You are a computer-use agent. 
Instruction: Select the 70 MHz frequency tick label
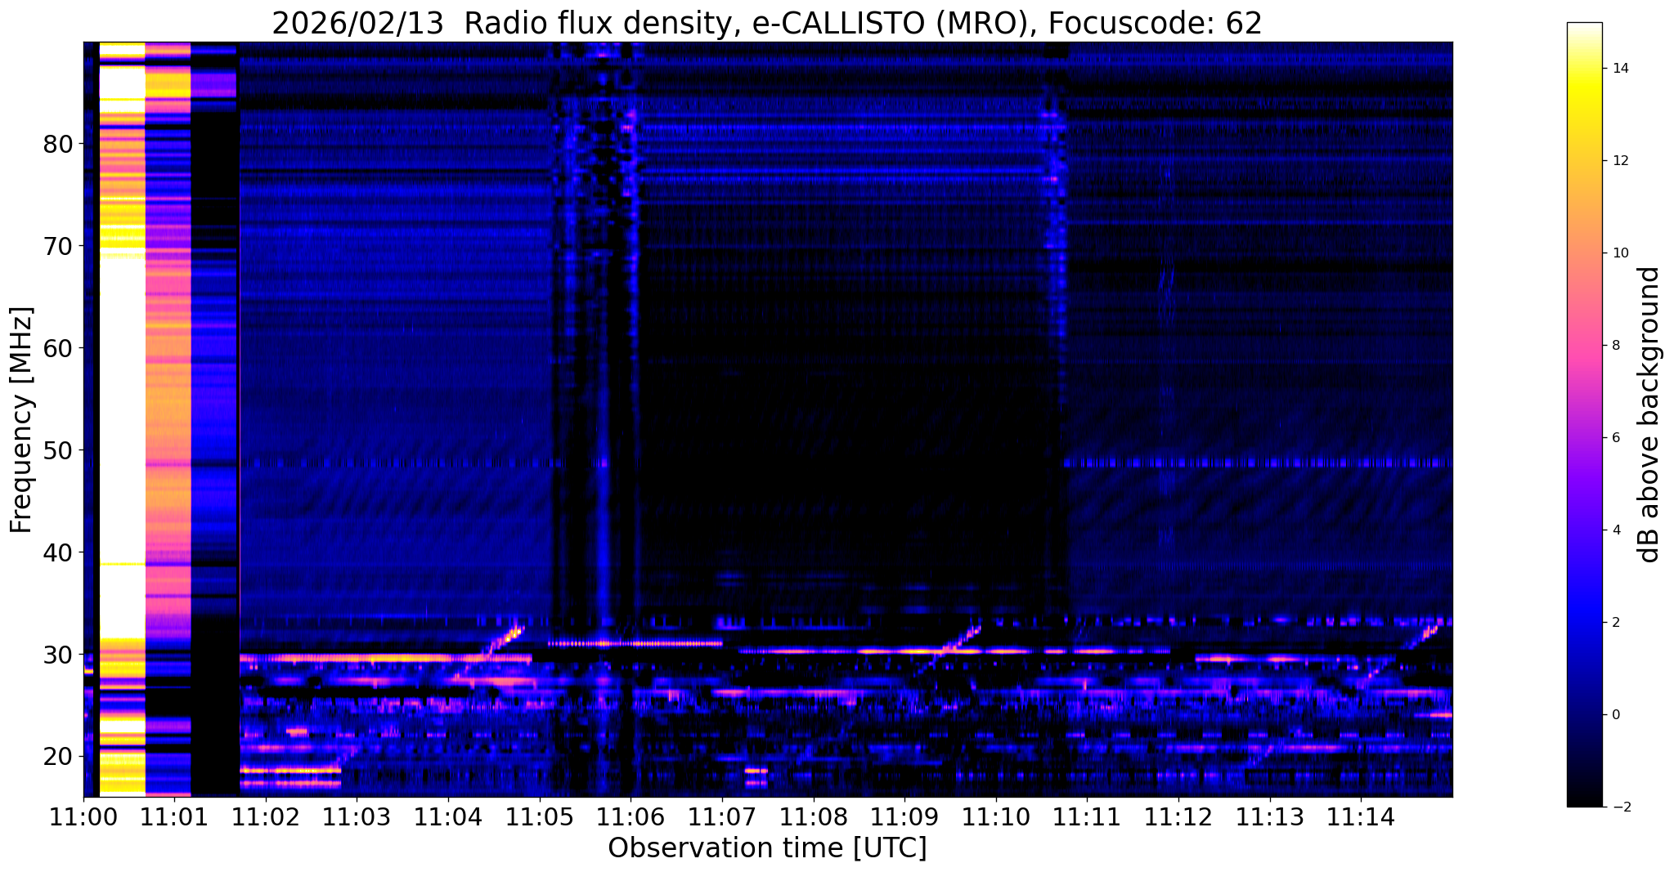58,246
